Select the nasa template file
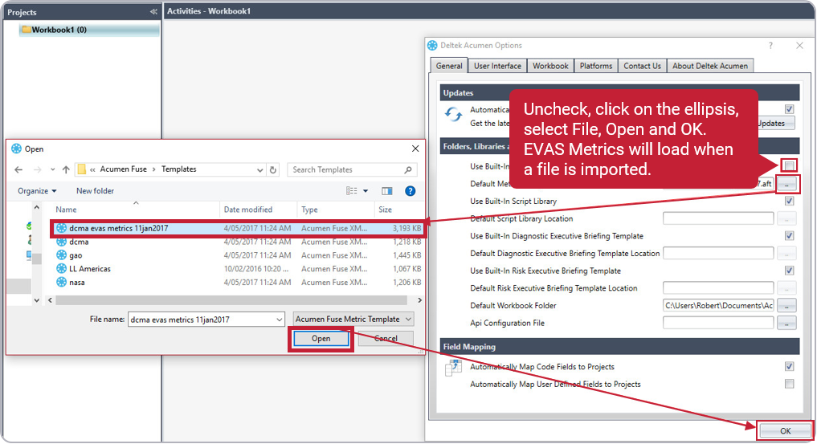 (239, 282)
